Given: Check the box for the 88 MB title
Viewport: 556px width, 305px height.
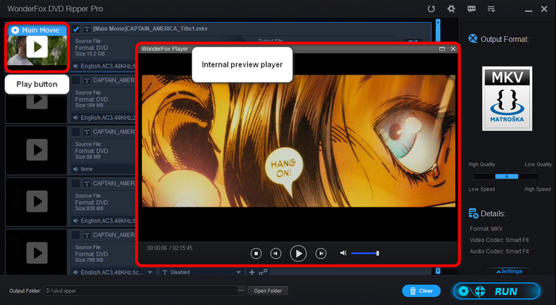Looking at the screenshot, I should 75,132.
